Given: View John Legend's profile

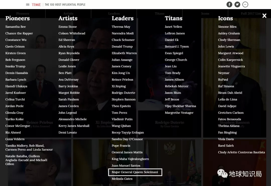Looking at the screenshot, I should click(x=67, y=113).
